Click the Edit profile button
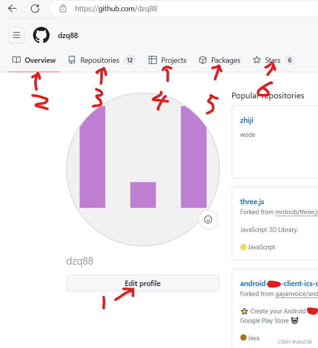 142,283
